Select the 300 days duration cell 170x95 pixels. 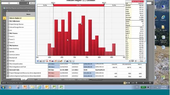54,67
